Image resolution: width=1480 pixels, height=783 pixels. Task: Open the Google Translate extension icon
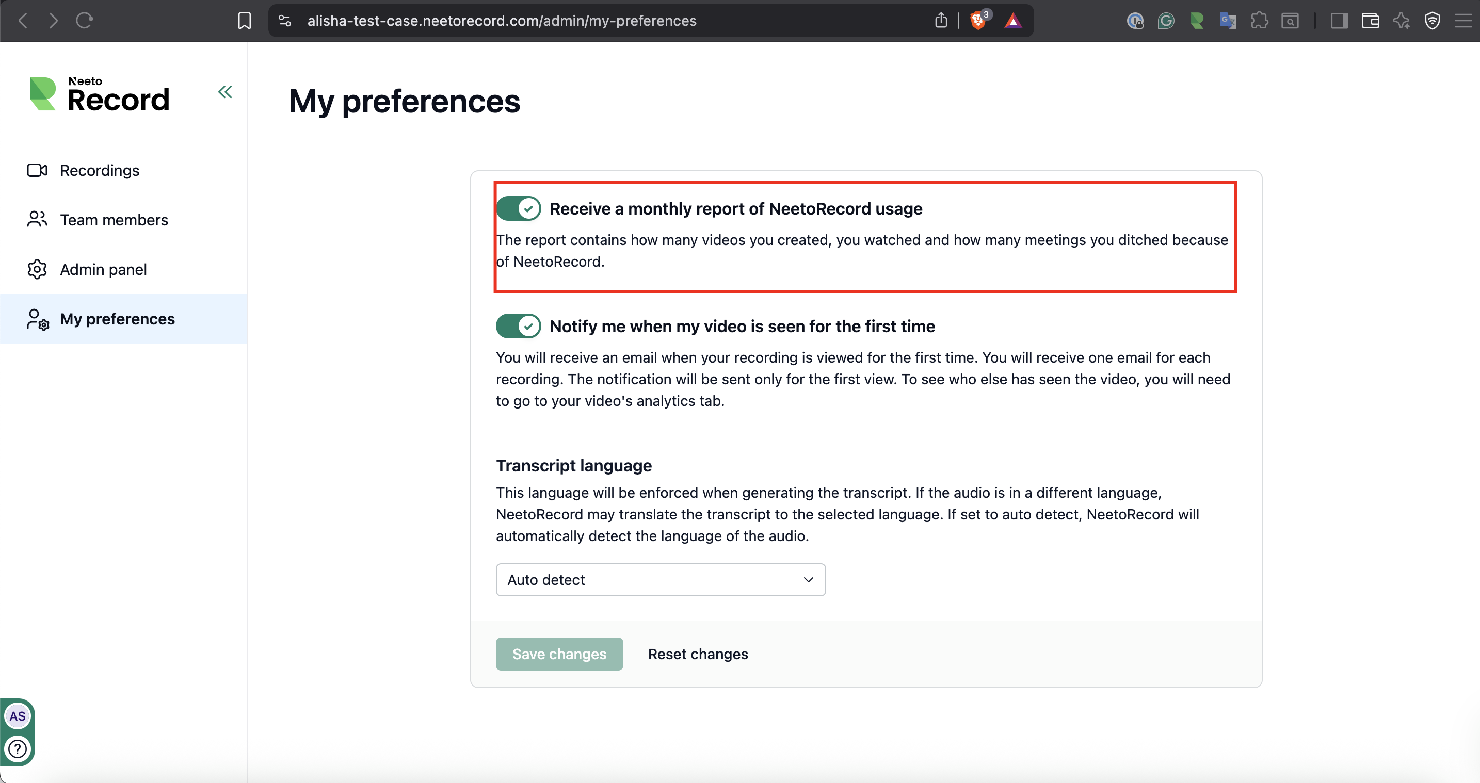1228,21
